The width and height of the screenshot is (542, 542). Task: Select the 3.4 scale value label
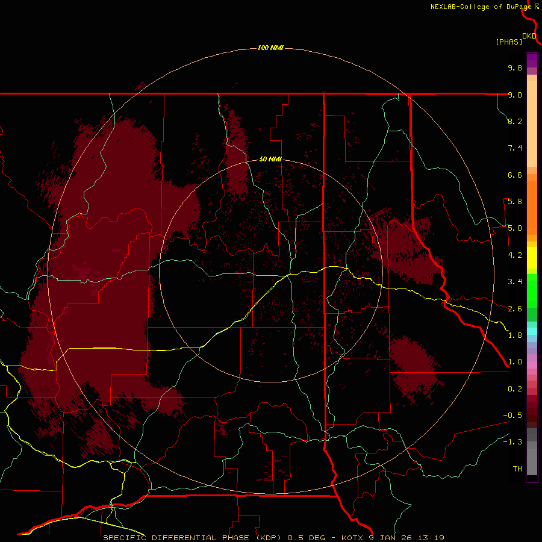(x=515, y=282)
